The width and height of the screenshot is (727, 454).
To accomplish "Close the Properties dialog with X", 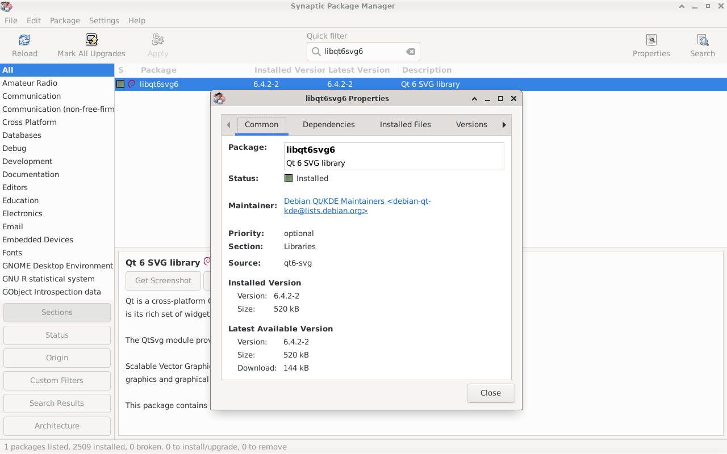I will (x=513, y=98).
